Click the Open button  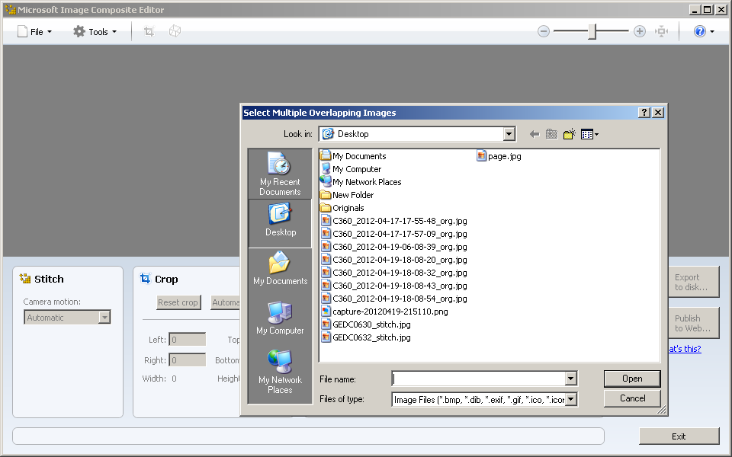pyautogui.click(x=632, y=379)
